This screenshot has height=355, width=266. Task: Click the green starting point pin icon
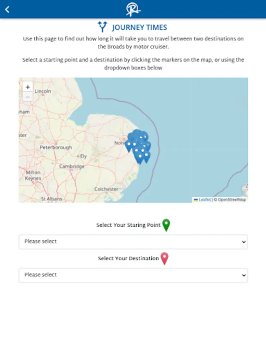coord(166,225)
